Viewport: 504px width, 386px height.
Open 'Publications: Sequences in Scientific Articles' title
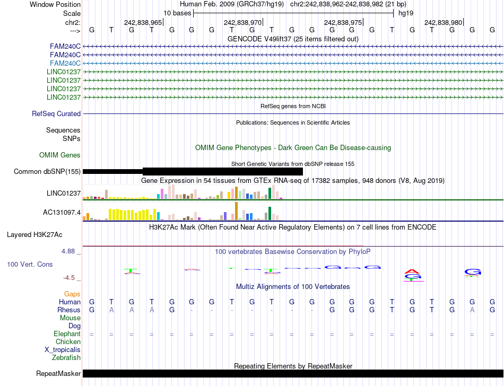pos(293,122)
